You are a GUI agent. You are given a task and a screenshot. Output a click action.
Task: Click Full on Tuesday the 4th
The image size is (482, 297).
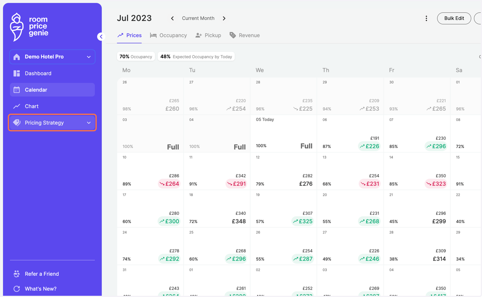coord(240,147)
